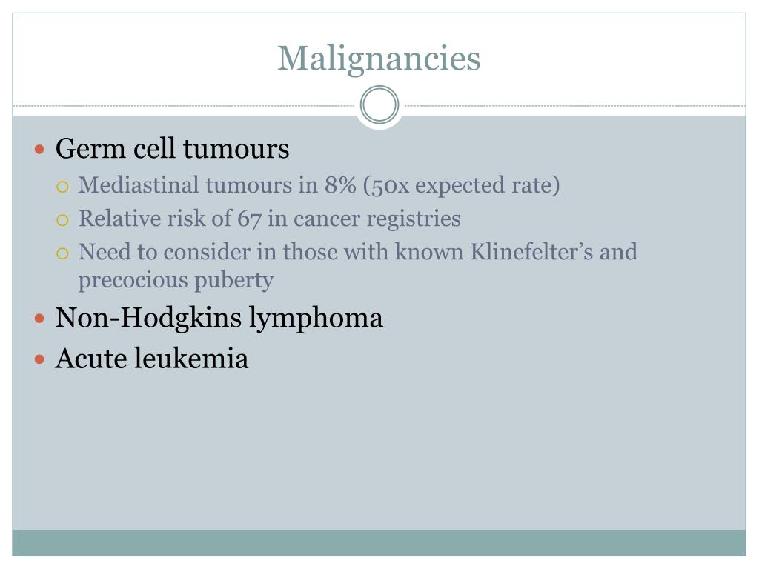Click the orange bullet beside Non-Hodgkins lymphoma
The height and width of the screenshot is (569, 759).
[x=40, y=319]
